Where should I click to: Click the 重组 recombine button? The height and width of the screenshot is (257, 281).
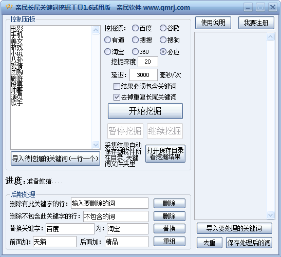point(170,242)
